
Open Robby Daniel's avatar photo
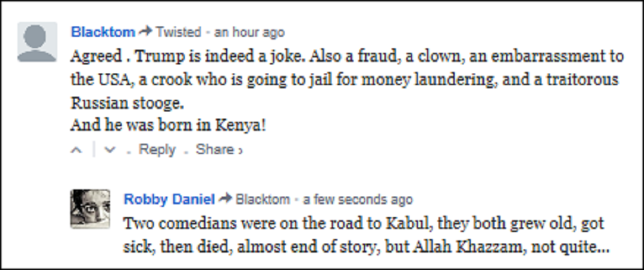pos(90,209)
